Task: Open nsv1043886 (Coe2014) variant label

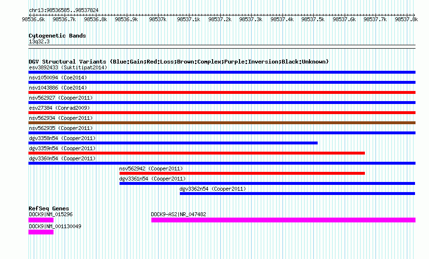Action: [58, 88]
